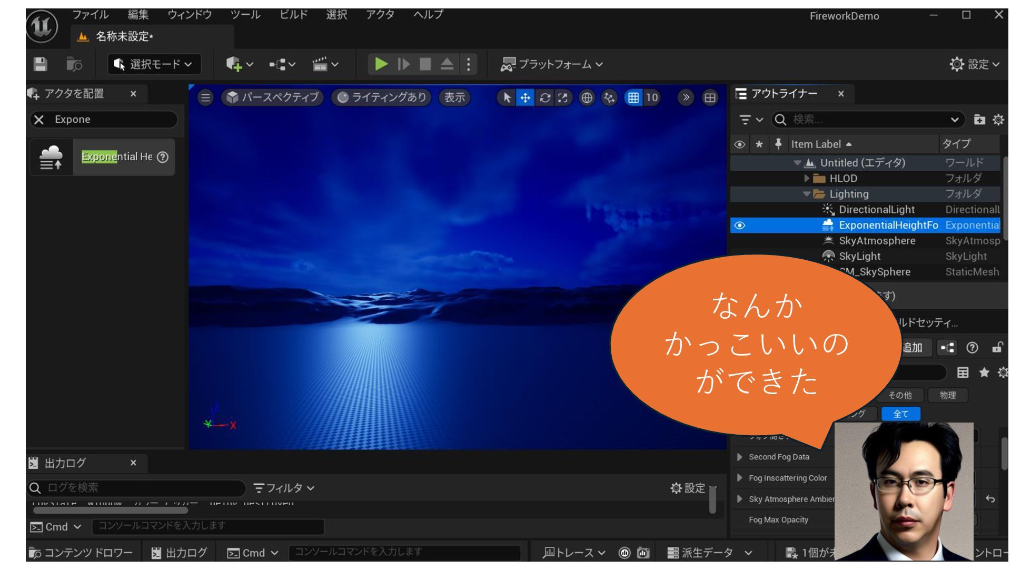The width and height of the screenshot is (1011, 569).
Task: Activate the scale tool in viewport
Action: (563, 97)
